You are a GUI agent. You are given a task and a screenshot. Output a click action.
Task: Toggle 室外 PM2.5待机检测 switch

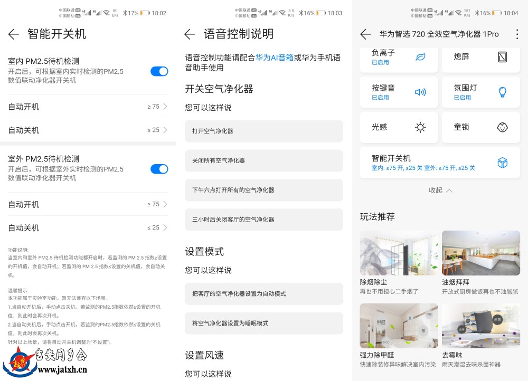159,169
